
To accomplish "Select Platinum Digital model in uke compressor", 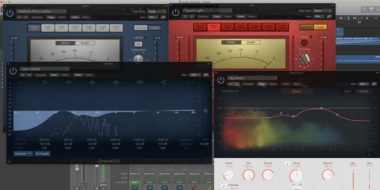I will pos(200,27).
